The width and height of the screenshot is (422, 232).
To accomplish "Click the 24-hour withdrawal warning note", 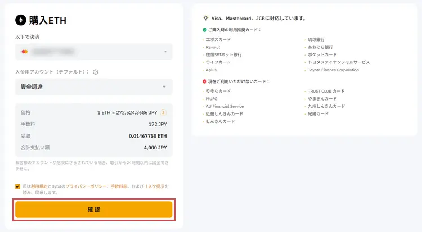I will pos(92,166).
